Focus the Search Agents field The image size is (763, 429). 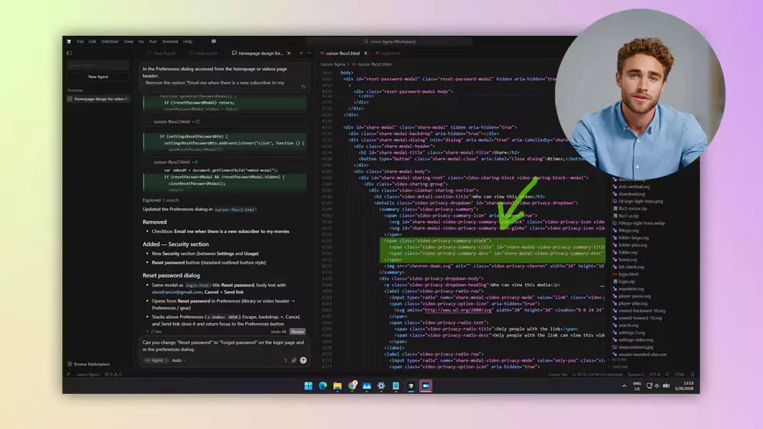[98, 65]
